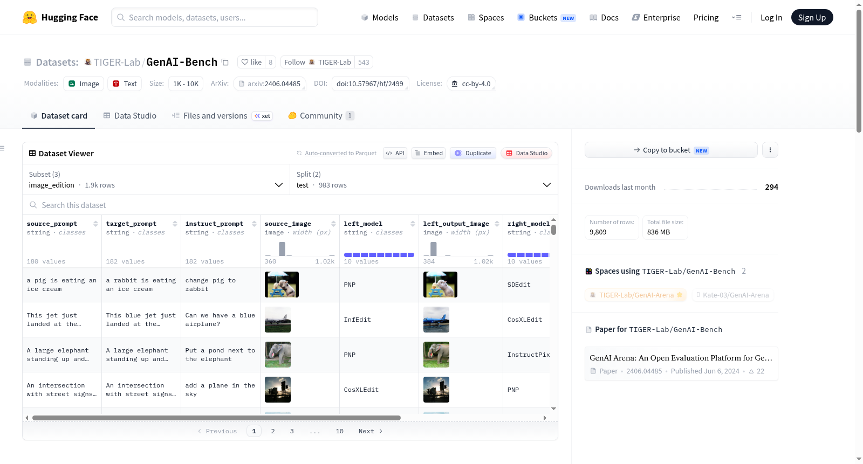Viewport: 863px width, 464px height.
Task: Go to page 2 of the dataset
Action: [273, 431]
